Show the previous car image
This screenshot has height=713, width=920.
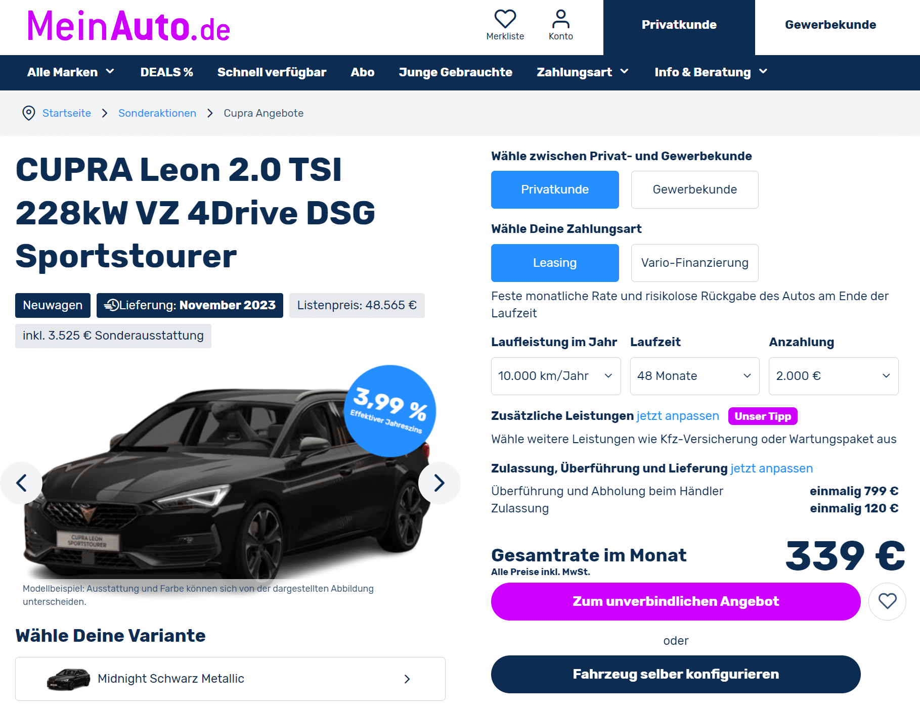click(x=21, y=483)
